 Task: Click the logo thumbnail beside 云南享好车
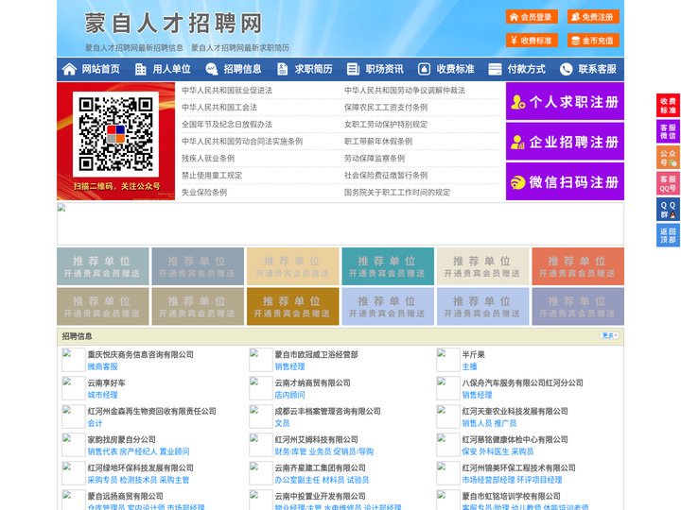click(74, 388)
